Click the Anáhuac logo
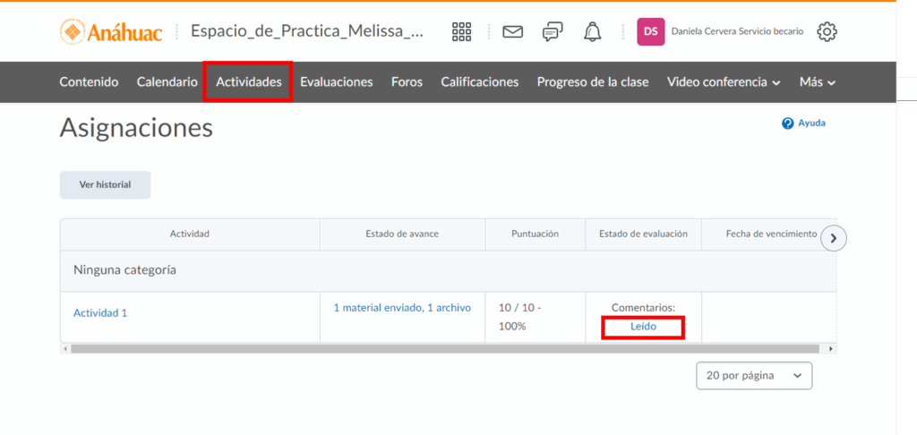 point(111,32)
